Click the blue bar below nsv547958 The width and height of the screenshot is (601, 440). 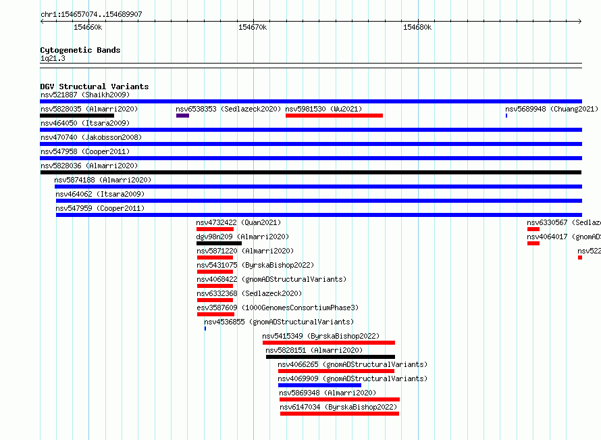311,158
